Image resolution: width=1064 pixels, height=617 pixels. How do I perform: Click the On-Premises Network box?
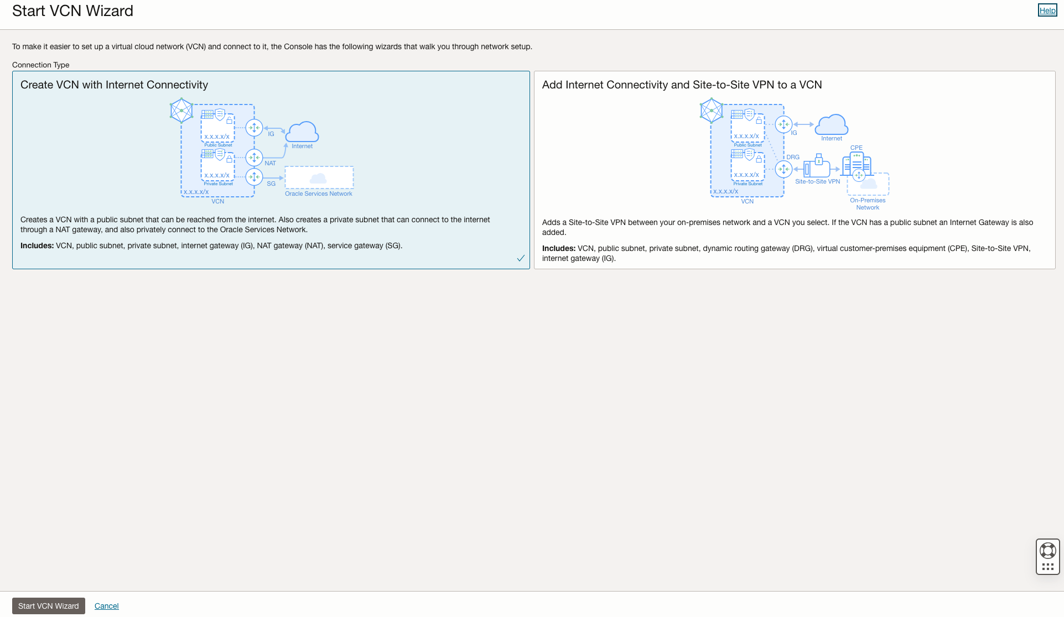tap(869, 185)
